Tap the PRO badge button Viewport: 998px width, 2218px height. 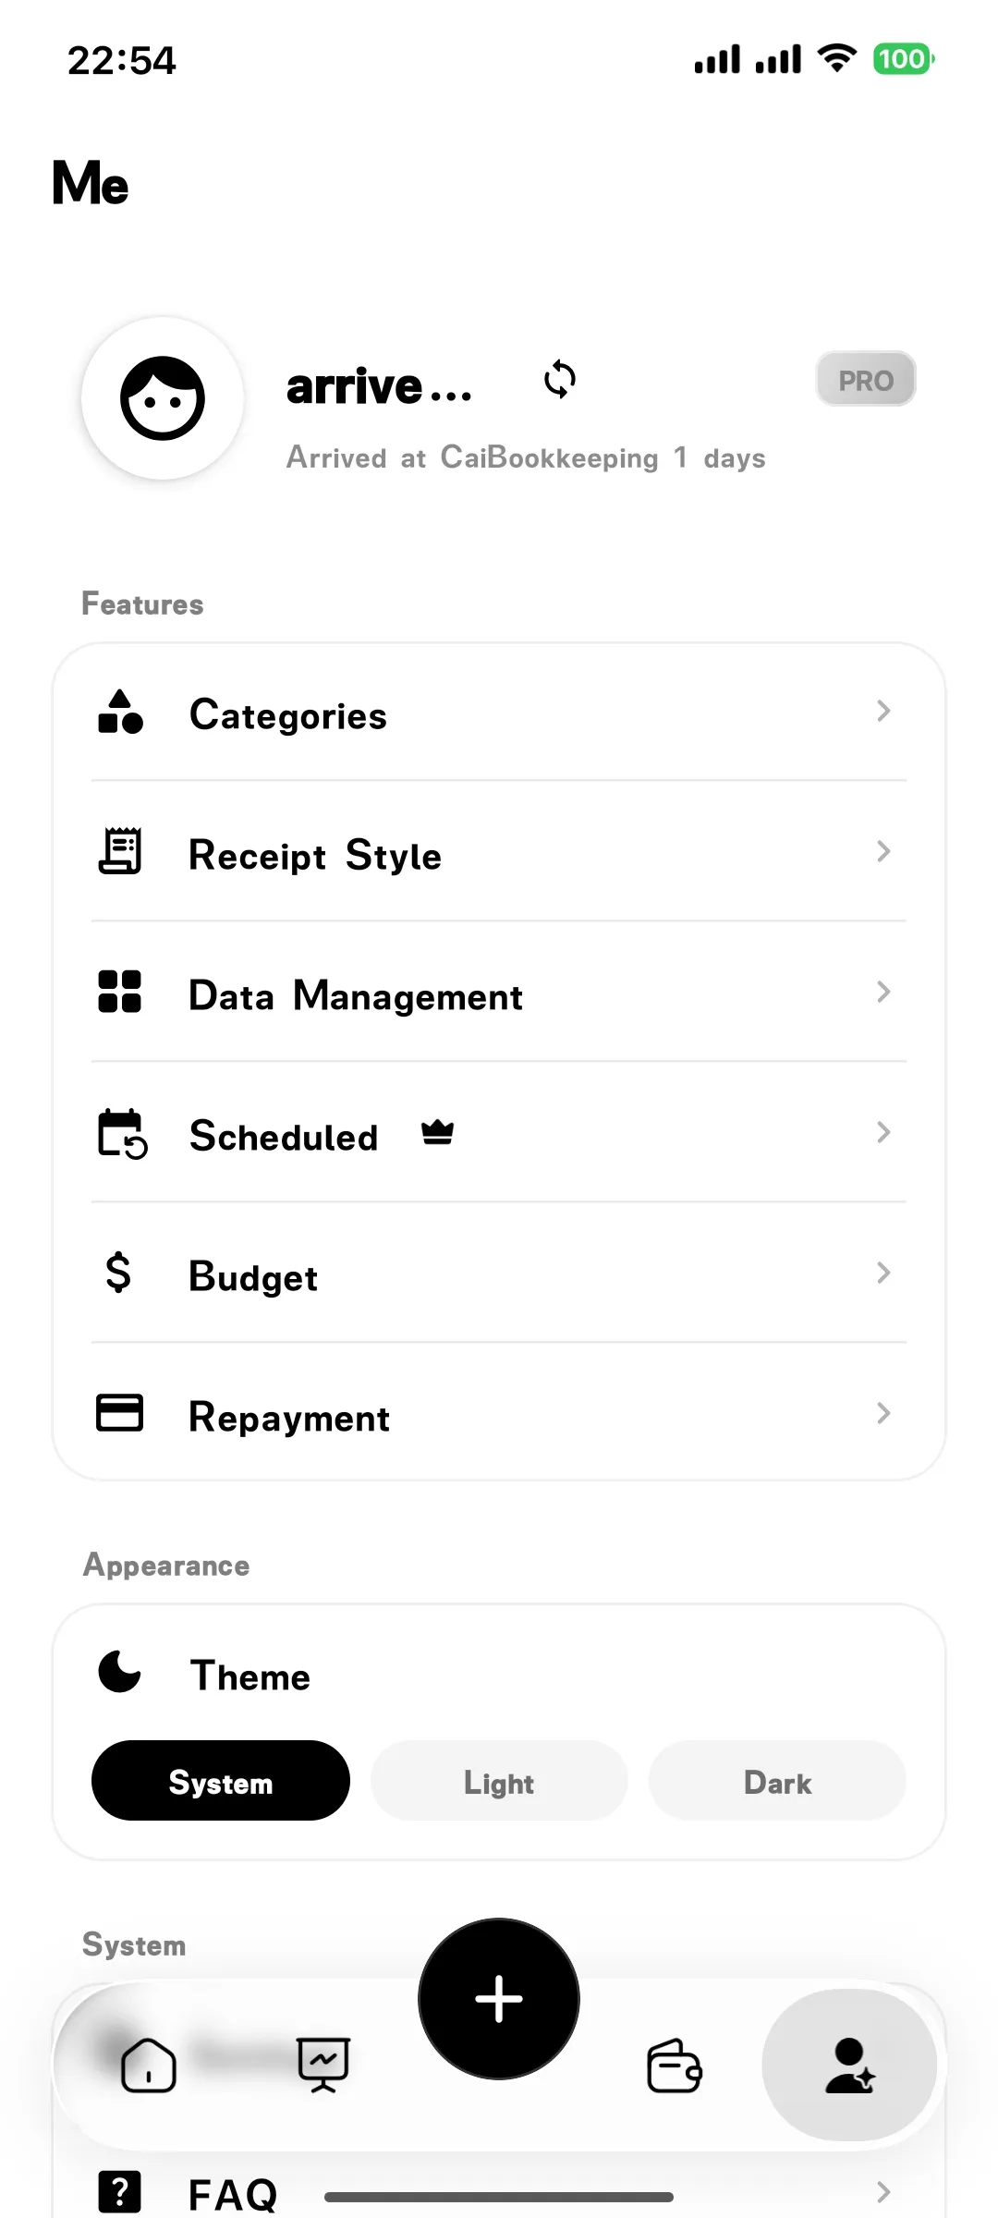click(x=865, y=380)
